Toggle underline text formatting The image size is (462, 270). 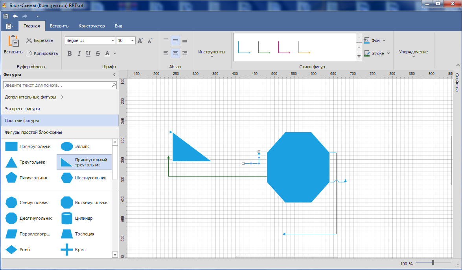pyautogui.click(x=88, y=53)
